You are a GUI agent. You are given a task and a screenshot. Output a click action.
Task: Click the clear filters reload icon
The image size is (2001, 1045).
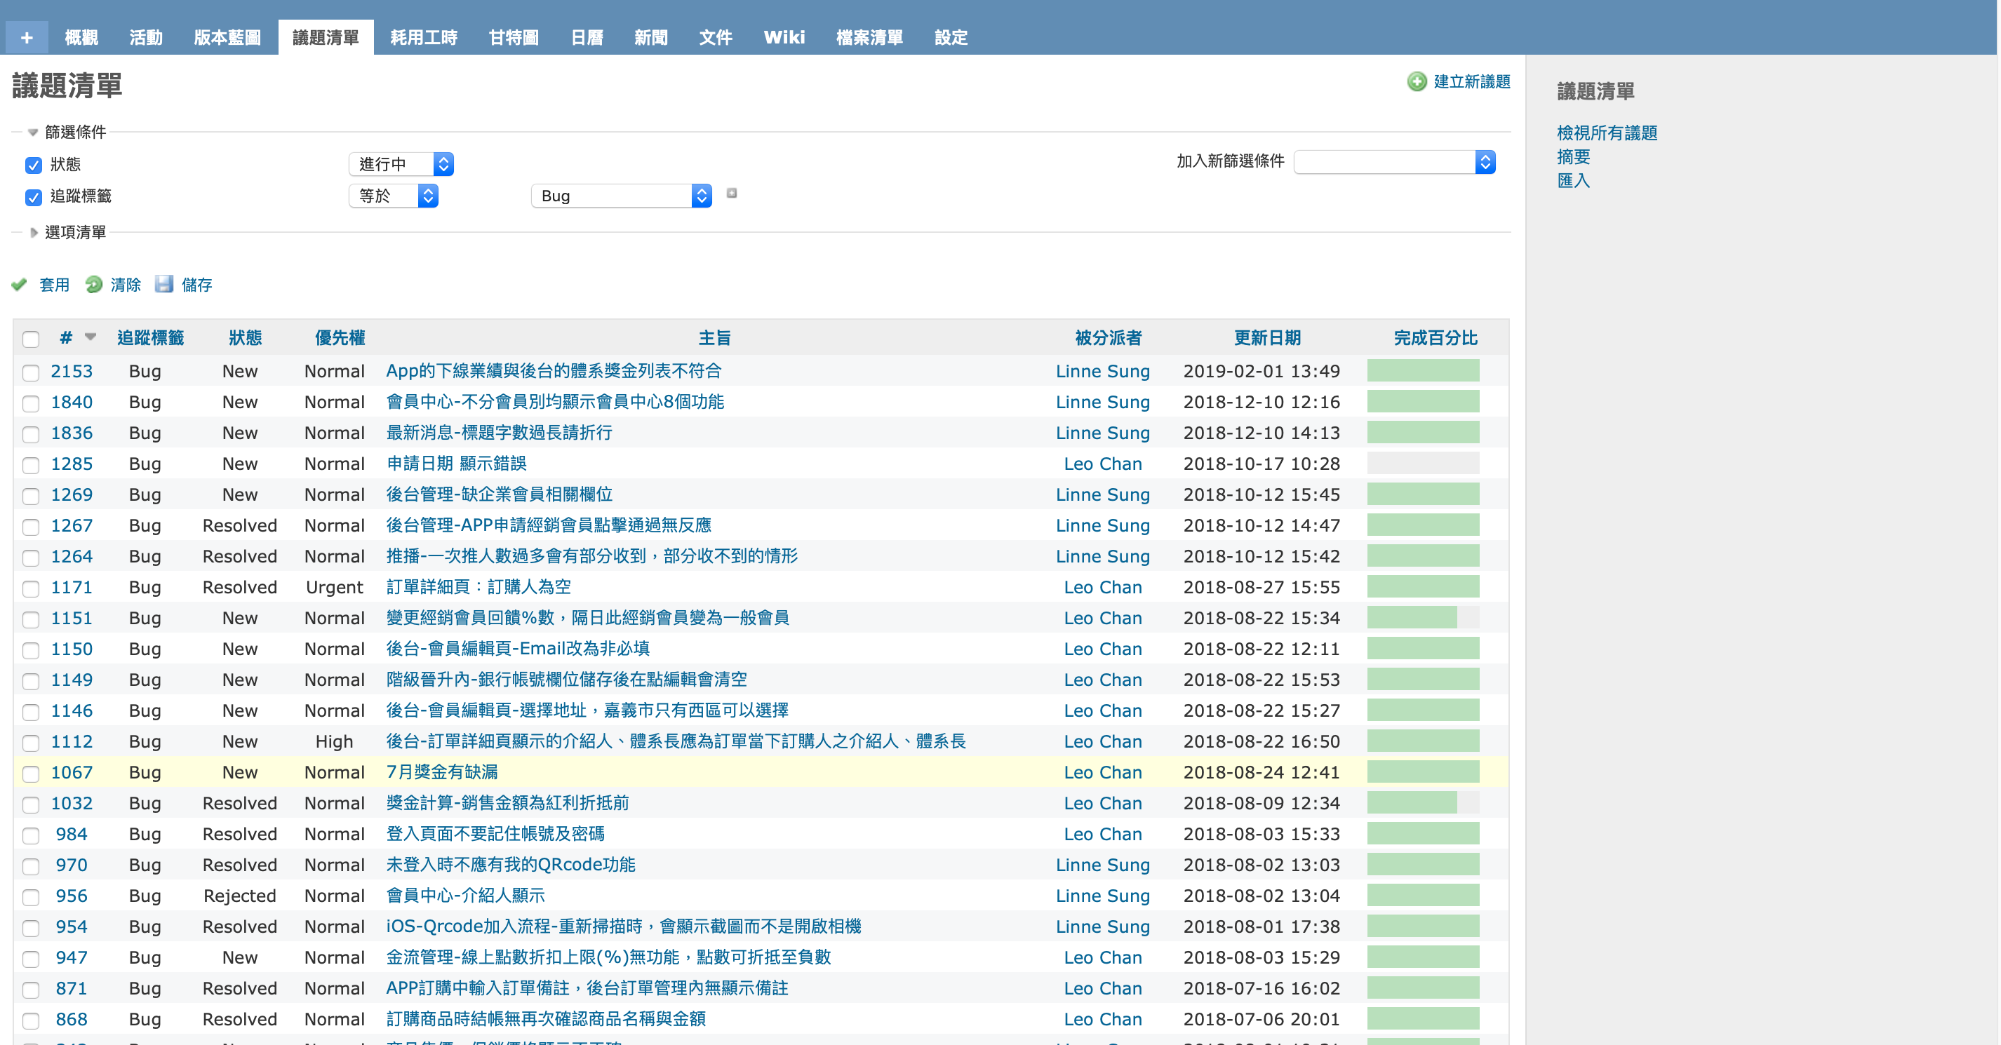(94, 285)
